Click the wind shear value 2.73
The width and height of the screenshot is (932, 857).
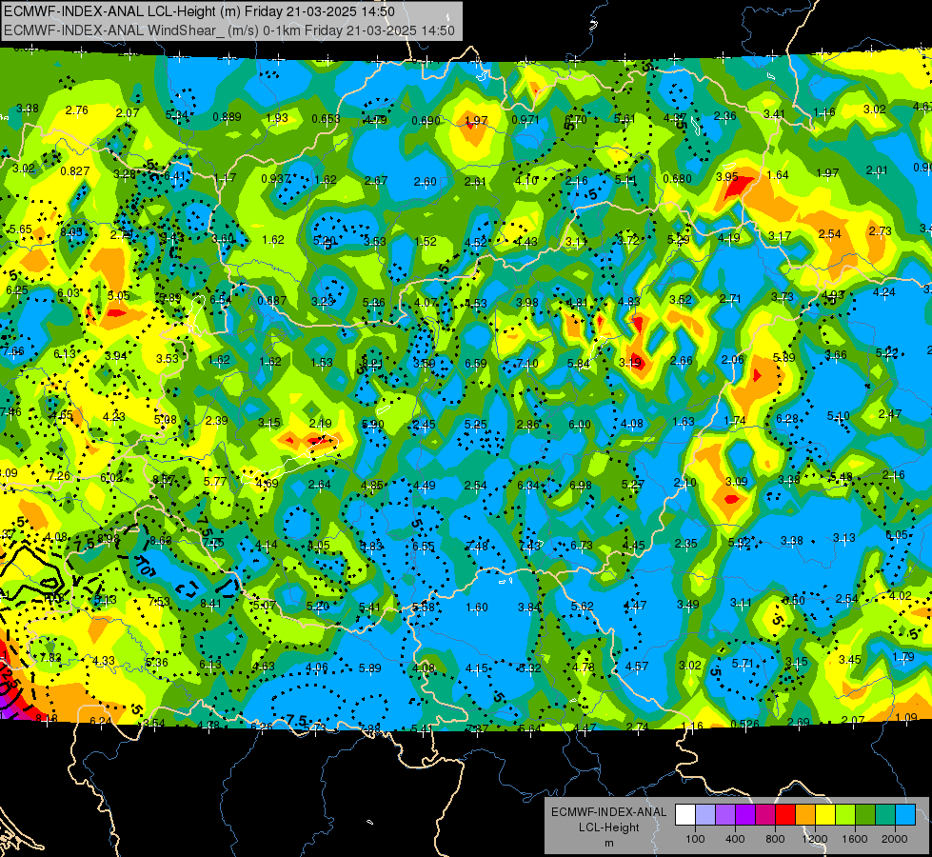tap(881, 230)
